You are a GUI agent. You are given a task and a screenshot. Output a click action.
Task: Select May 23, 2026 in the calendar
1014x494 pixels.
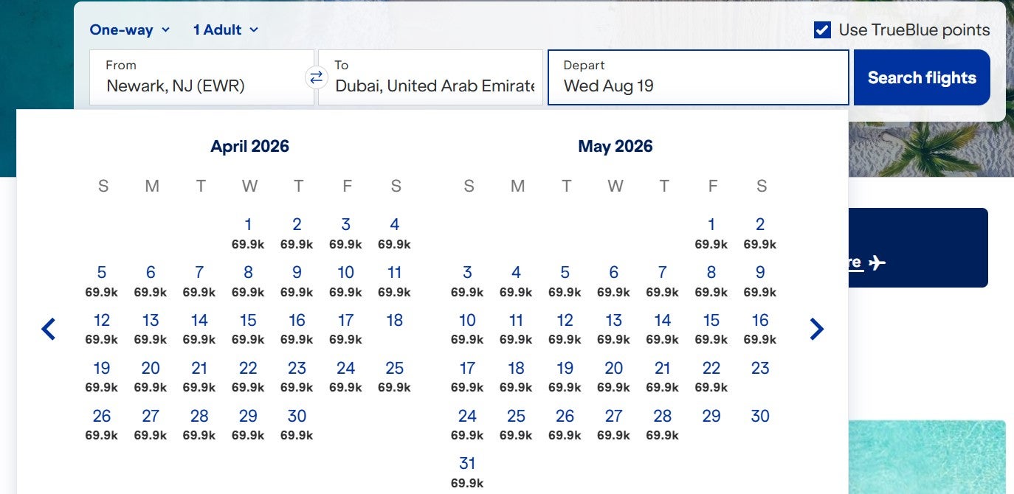point(759,368)
